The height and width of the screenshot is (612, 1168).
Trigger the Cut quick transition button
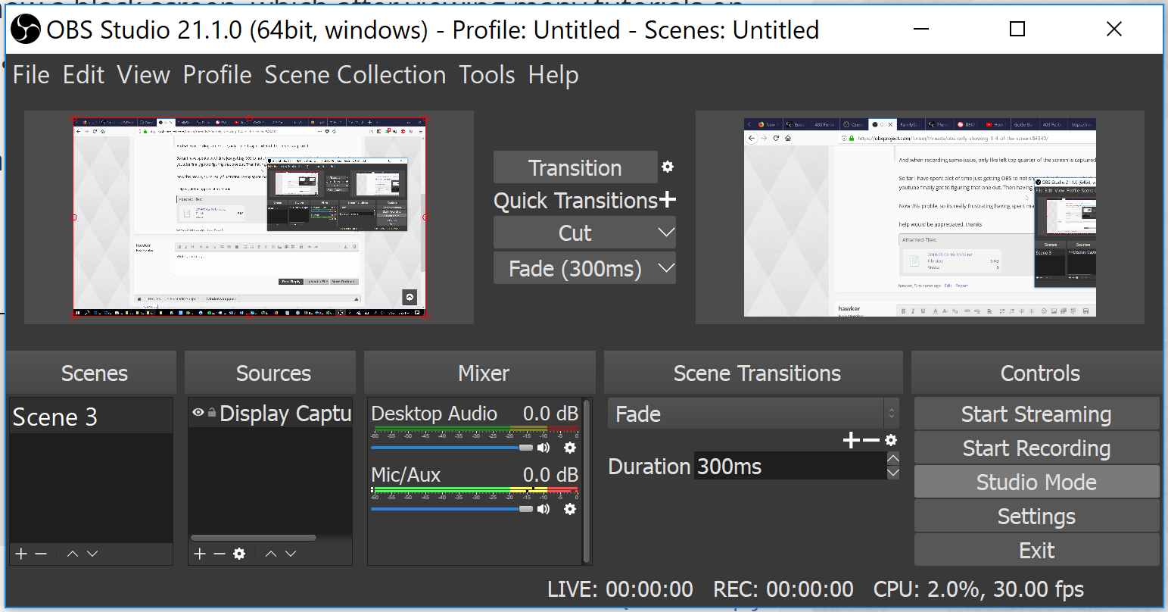click(x=575, y=233)
